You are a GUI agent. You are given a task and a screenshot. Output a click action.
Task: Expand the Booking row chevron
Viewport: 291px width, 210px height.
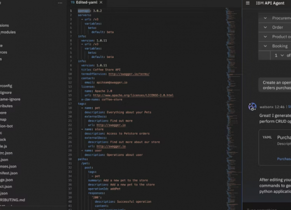click(265, 46)
